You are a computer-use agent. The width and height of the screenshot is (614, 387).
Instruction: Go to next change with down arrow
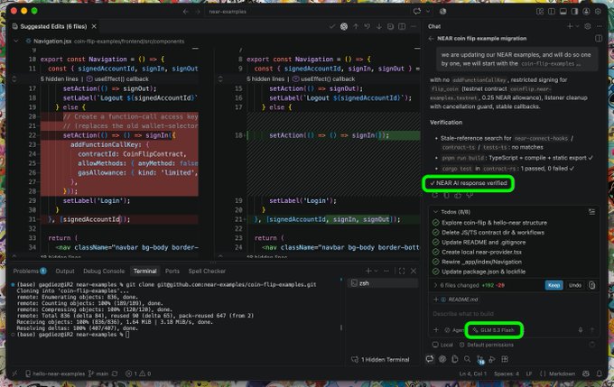pyautogui.click(x=378, y=26)
